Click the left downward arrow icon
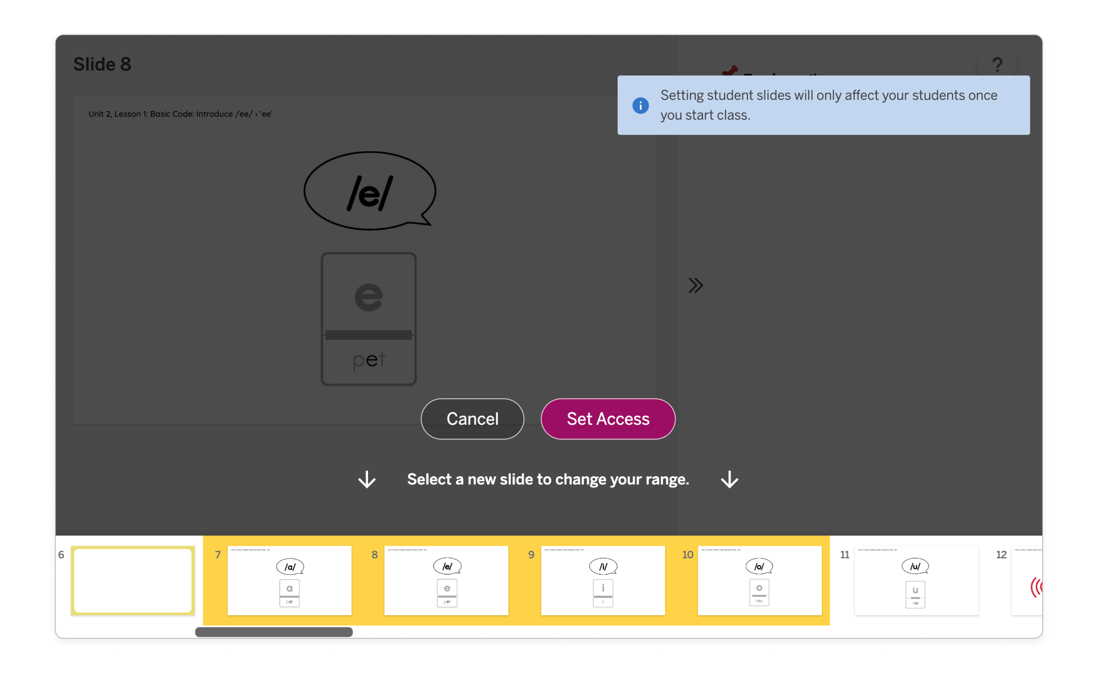 coord(366,480)
